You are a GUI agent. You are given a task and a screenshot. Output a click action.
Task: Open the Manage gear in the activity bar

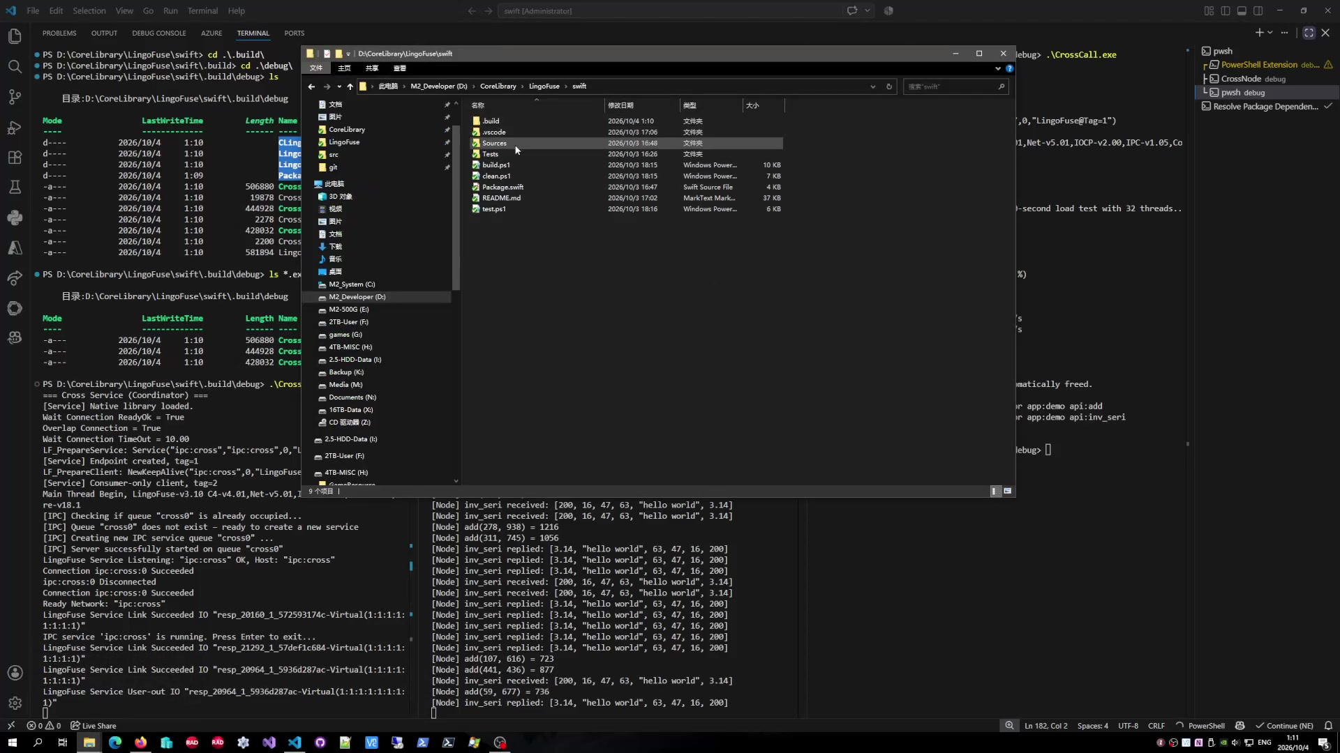point(15,703)
